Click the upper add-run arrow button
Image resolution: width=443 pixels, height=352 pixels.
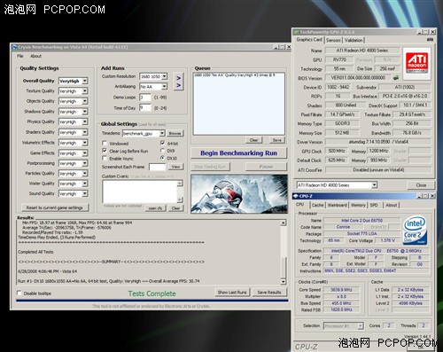point(179,78)
